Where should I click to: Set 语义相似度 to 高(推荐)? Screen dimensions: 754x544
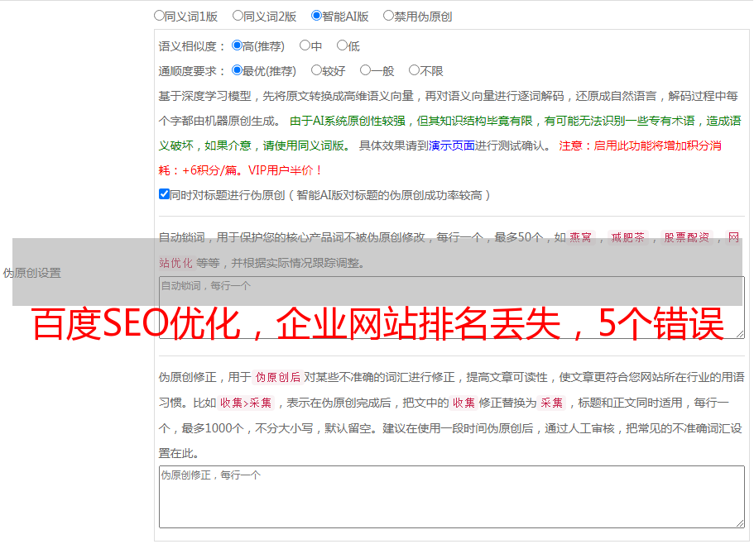(237, 45)
